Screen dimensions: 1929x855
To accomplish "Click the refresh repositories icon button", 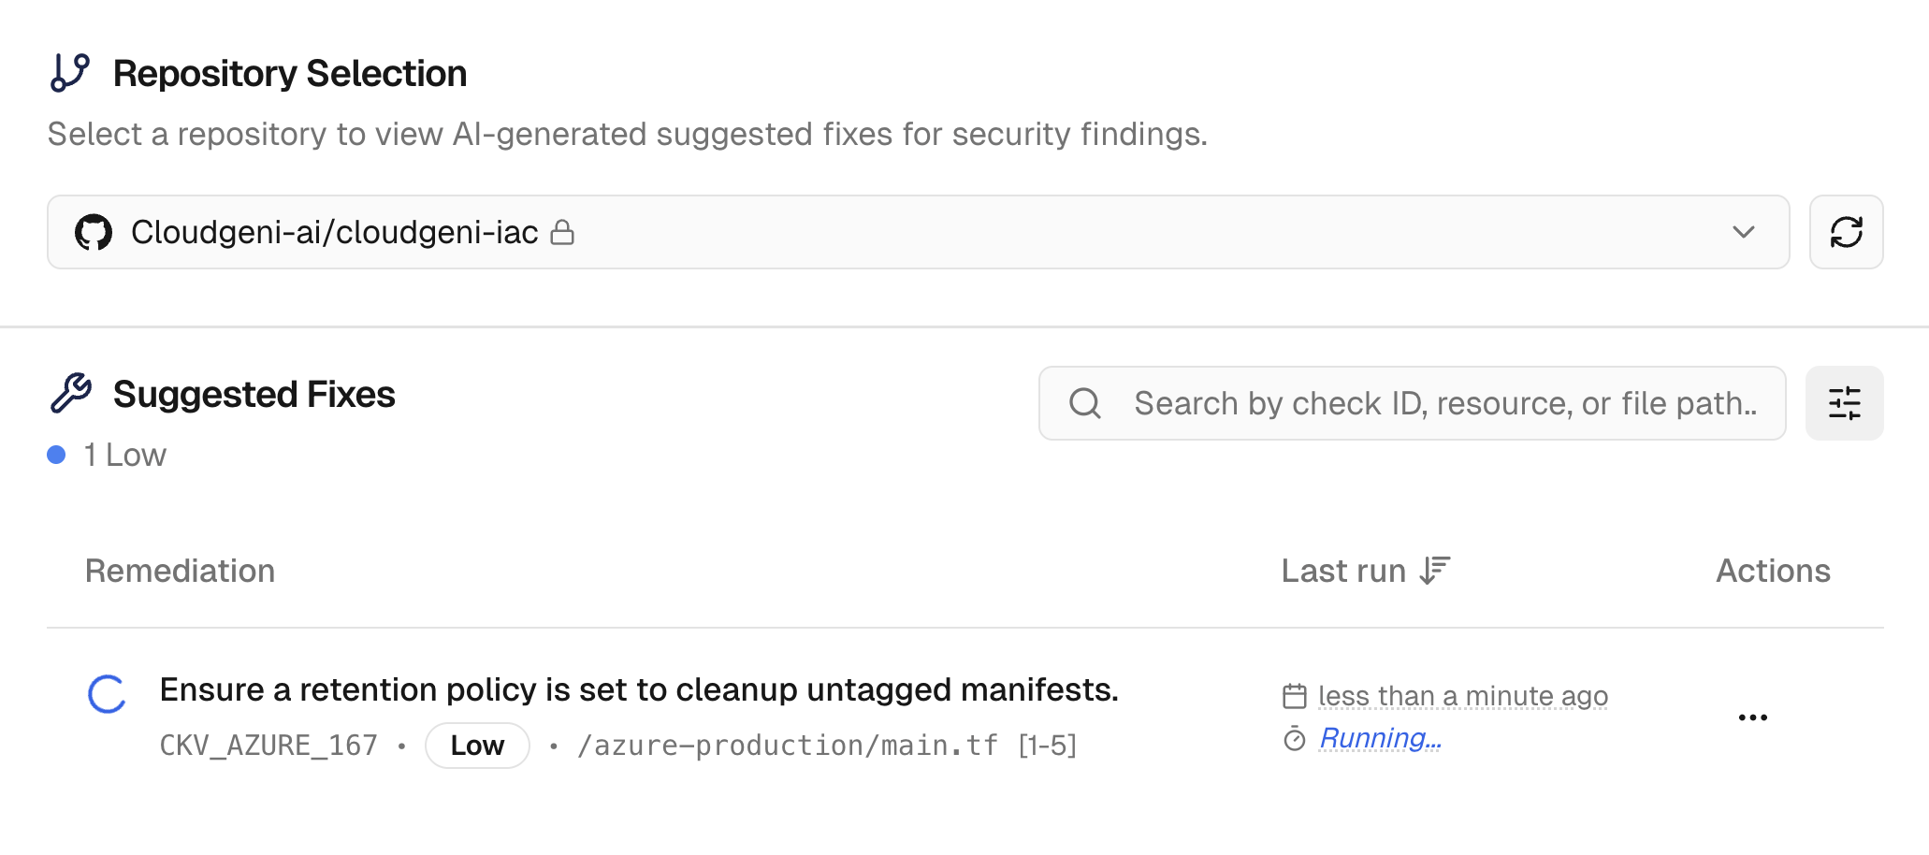I will [x=1846, y=232].
